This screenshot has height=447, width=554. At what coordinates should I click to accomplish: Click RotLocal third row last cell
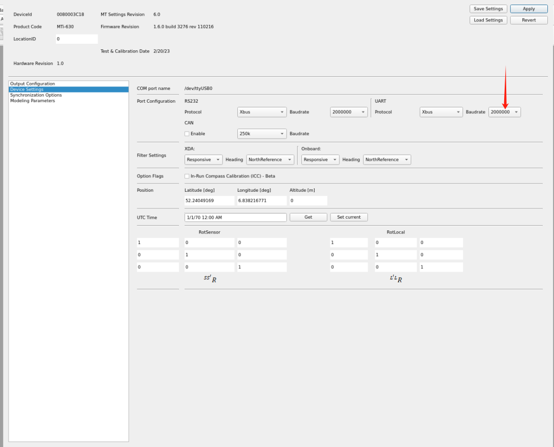[441, 267]
